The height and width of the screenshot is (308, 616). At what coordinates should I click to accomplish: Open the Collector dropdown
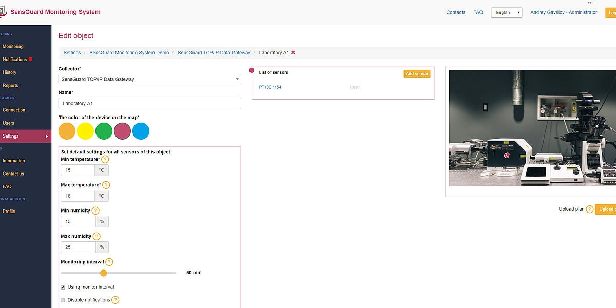[x=149, y=79]
